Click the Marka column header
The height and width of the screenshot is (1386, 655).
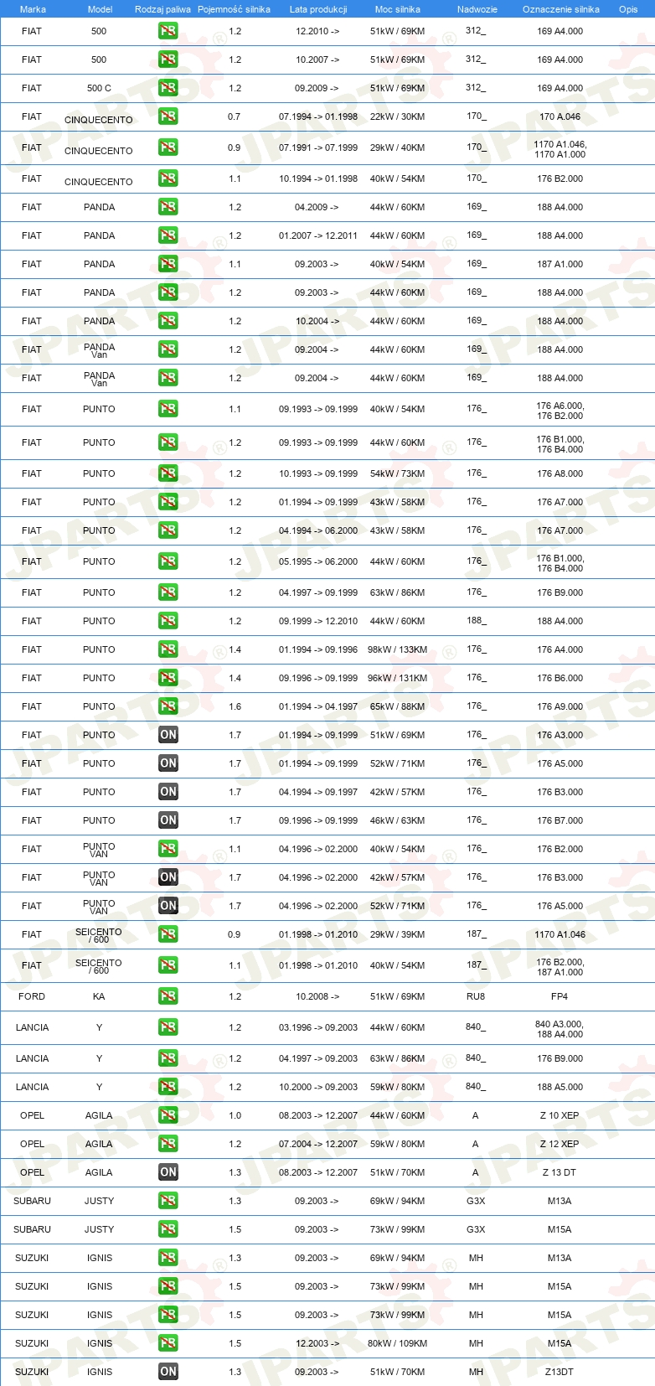pos(33,9)
